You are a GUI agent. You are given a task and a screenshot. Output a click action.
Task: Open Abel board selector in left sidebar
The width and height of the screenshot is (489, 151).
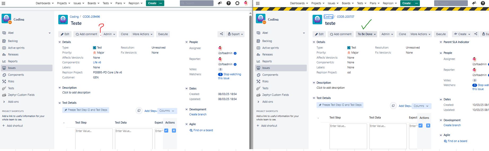tap(26, 33)
